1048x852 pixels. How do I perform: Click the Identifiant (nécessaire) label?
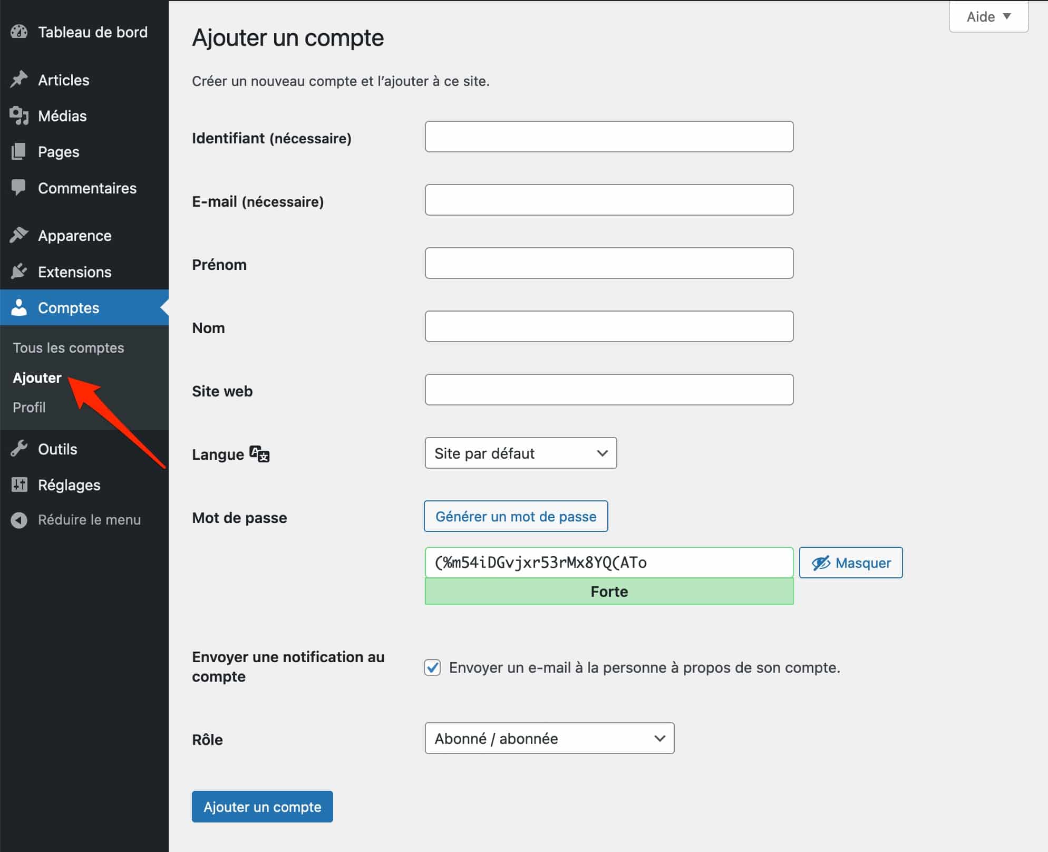click(271, 138)
